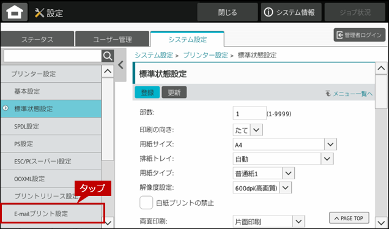Click システム設定 breadcrumb link
This screenshot has width=389, height=229.
click(x=154, y=55)
